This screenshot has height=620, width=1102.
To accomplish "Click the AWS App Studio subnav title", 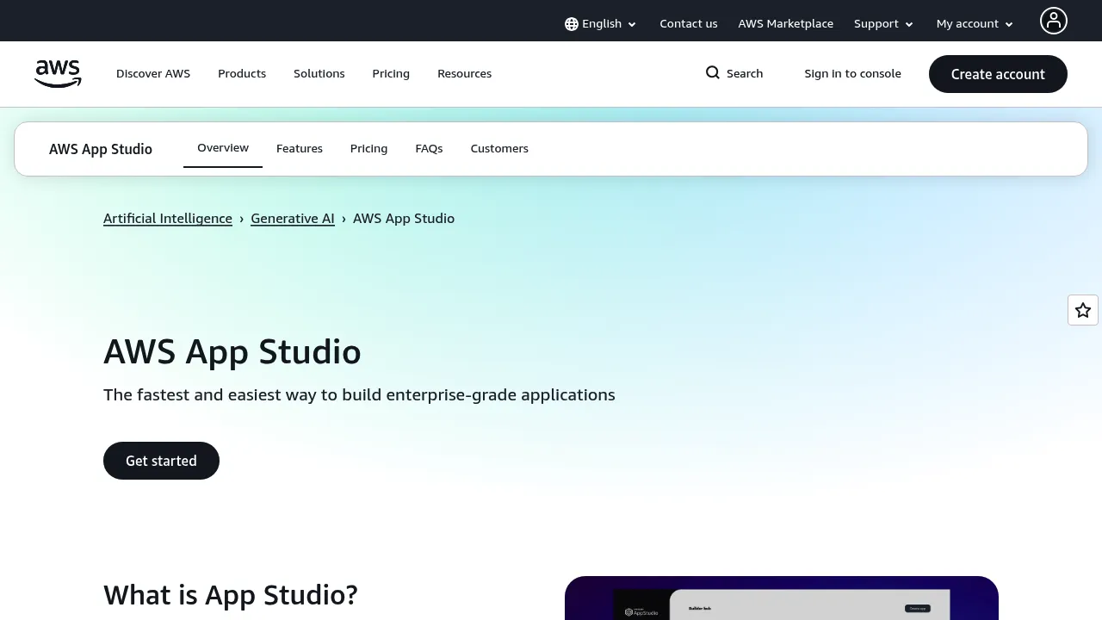I will (x=101, y=149).
